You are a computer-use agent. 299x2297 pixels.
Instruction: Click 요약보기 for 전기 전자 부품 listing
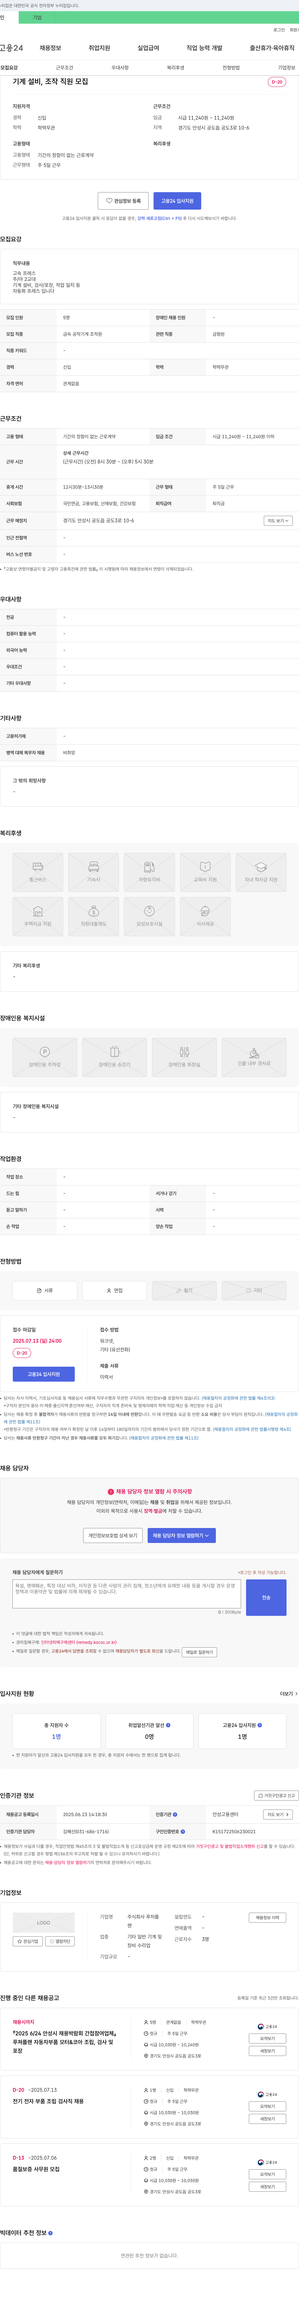[268, 2106]
